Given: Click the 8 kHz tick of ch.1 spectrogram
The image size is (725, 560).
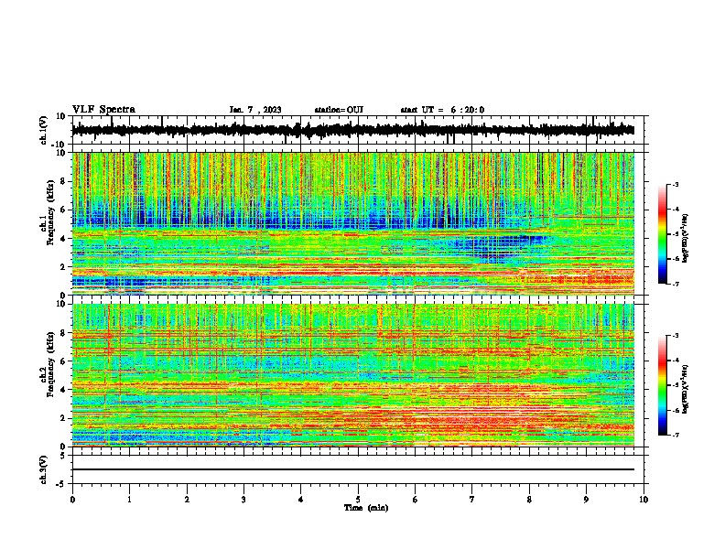Looking at the screenshot, I should pyautogui.click(x=64, y=181).
